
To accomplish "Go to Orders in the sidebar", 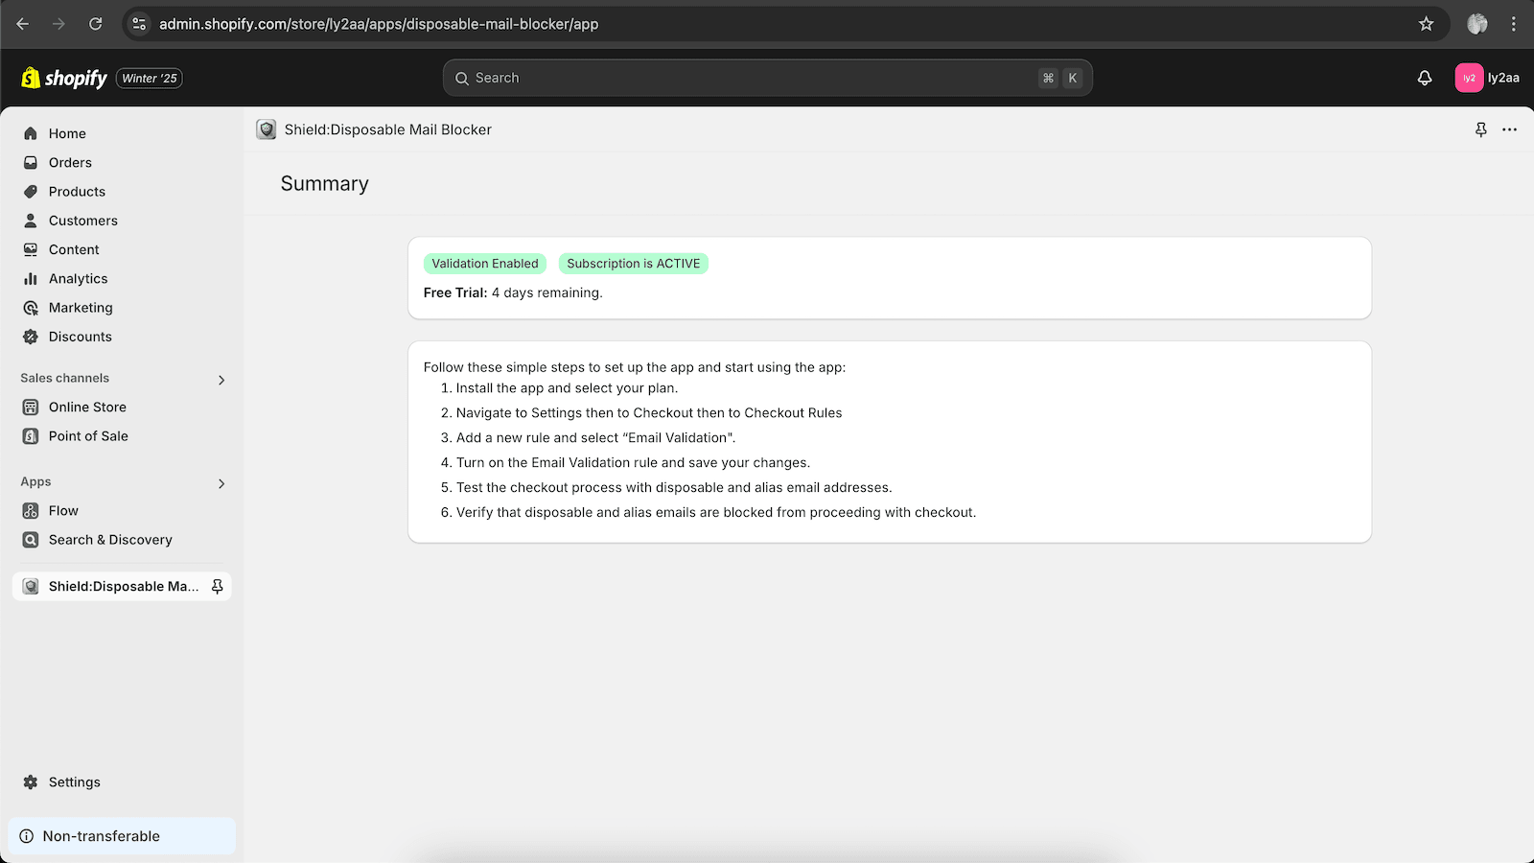I will point(70,163).
